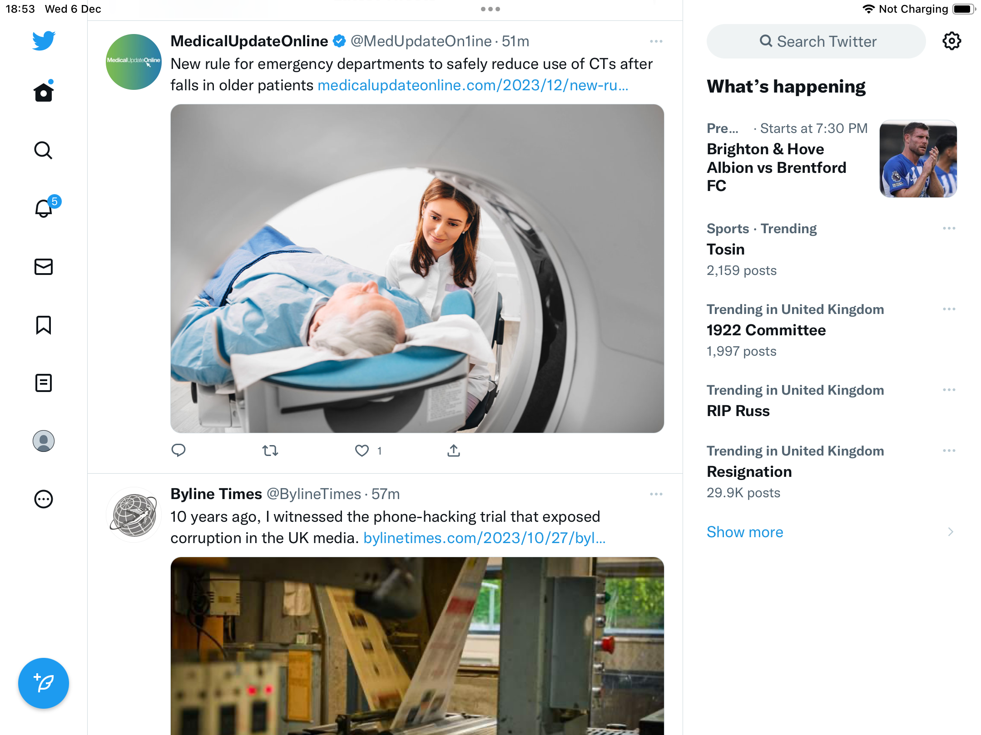Compose a new tweet with floating button
Image resolution: width=981 pixels, height=735 pixels.
point(44,683)
